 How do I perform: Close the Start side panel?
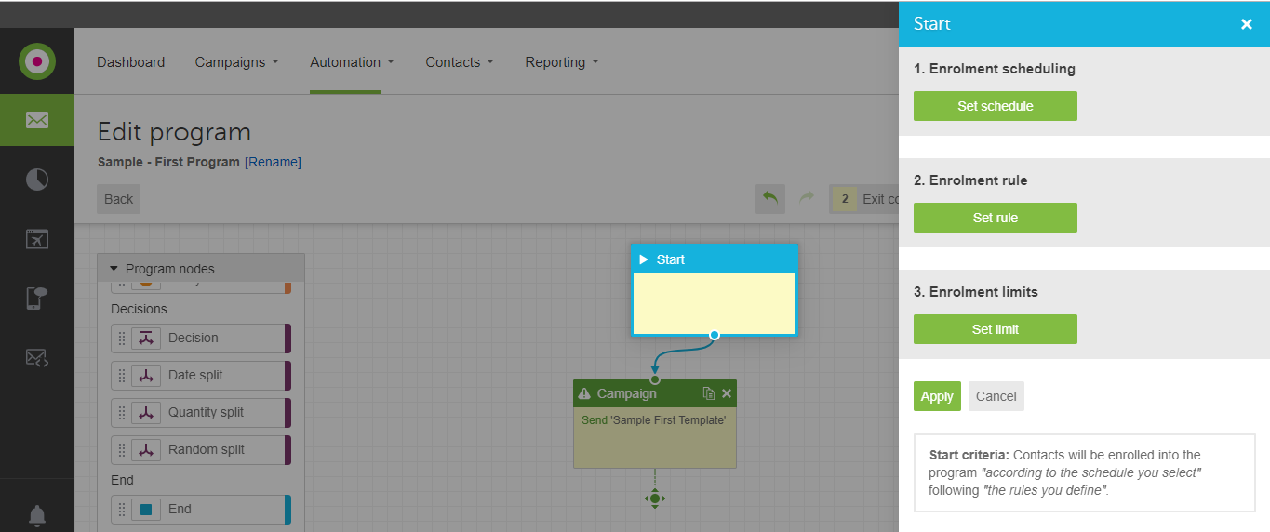pyautogui.click(x=1246, y=24)
